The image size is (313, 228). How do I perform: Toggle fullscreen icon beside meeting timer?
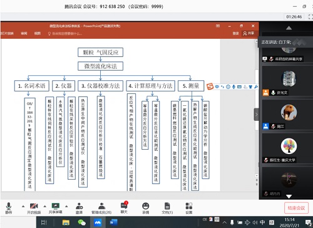pos(310,17)
